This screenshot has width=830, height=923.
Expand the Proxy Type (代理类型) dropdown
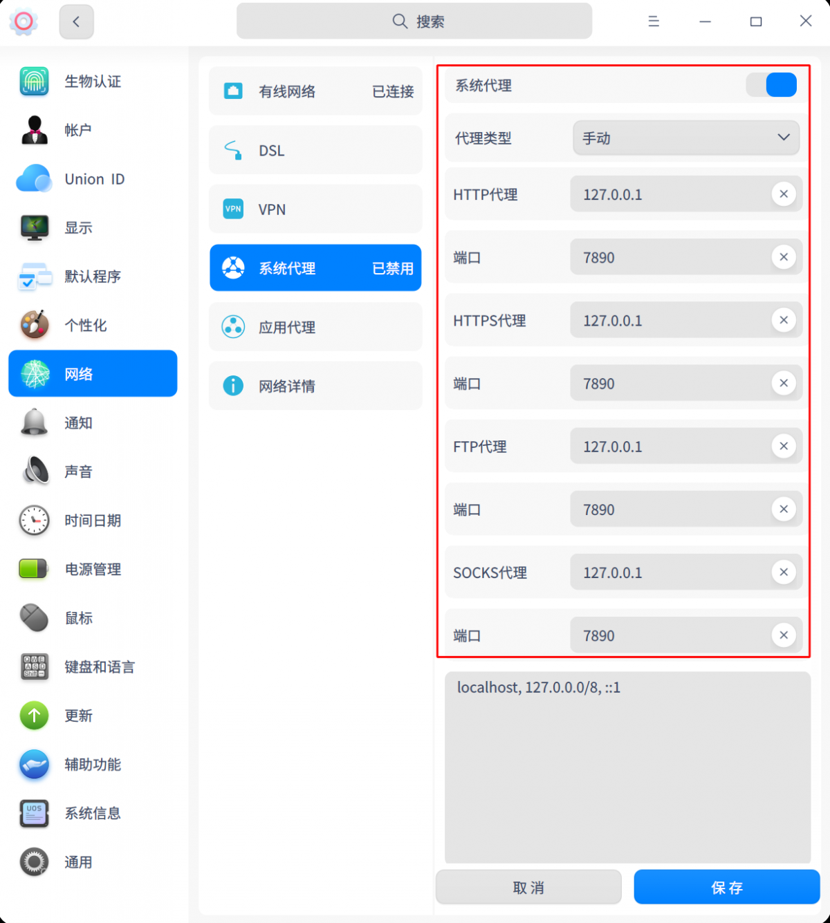click(x=685, y=138)
